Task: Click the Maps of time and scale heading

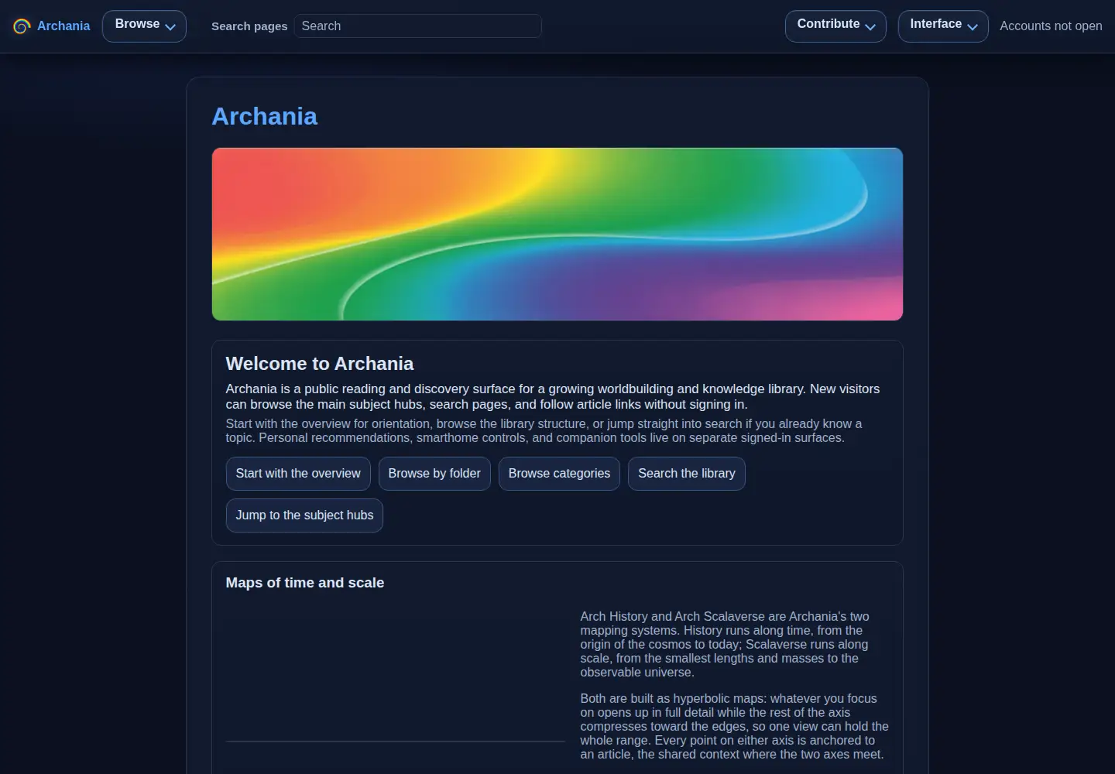Action: 305,583
